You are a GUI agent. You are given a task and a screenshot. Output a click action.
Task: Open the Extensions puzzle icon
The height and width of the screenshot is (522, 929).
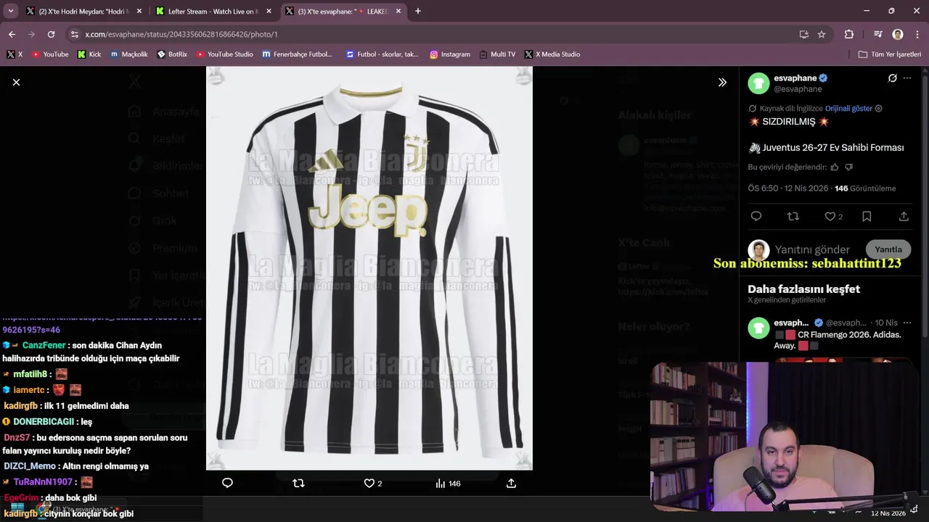click(848, 34)
